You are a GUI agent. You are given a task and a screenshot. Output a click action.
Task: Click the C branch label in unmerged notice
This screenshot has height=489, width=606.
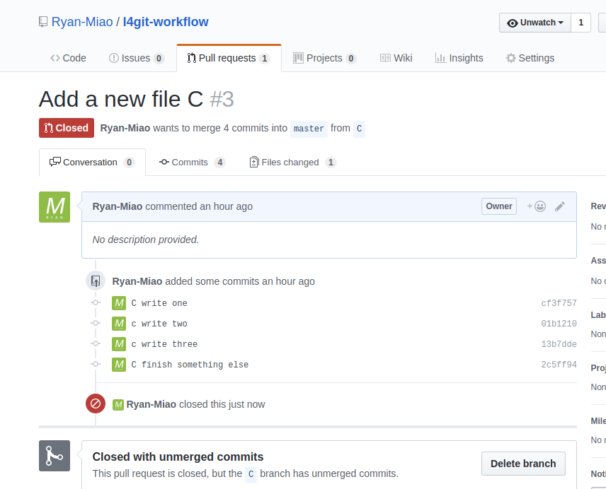251,474
